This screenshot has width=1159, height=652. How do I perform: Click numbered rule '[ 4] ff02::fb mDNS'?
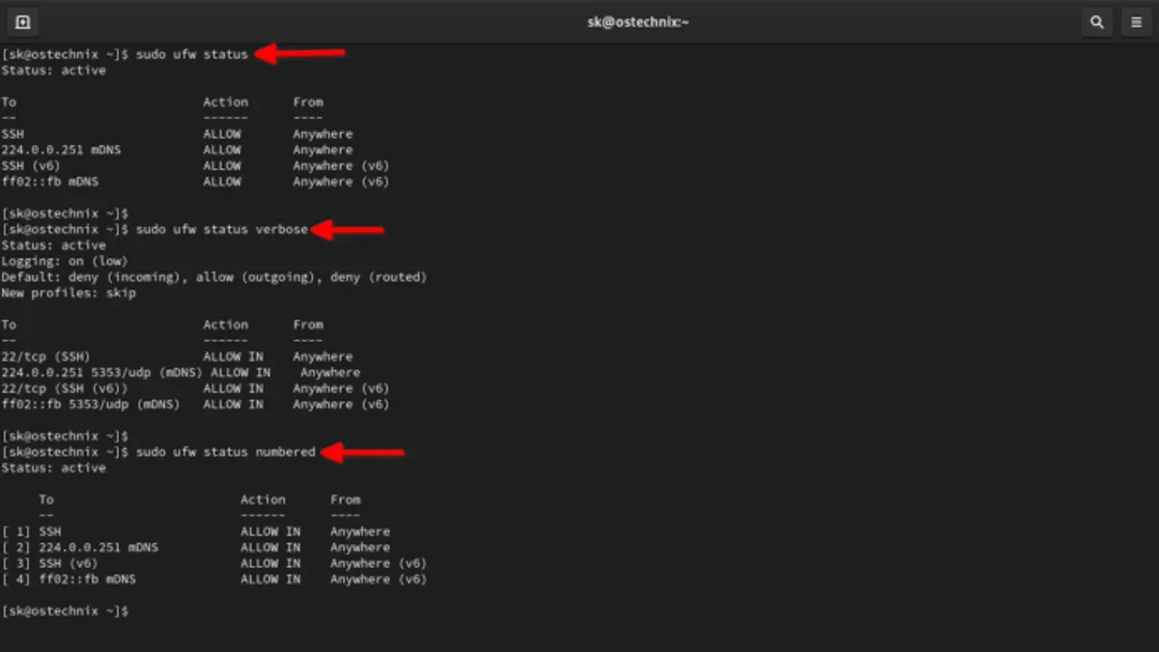pos(213,579)
